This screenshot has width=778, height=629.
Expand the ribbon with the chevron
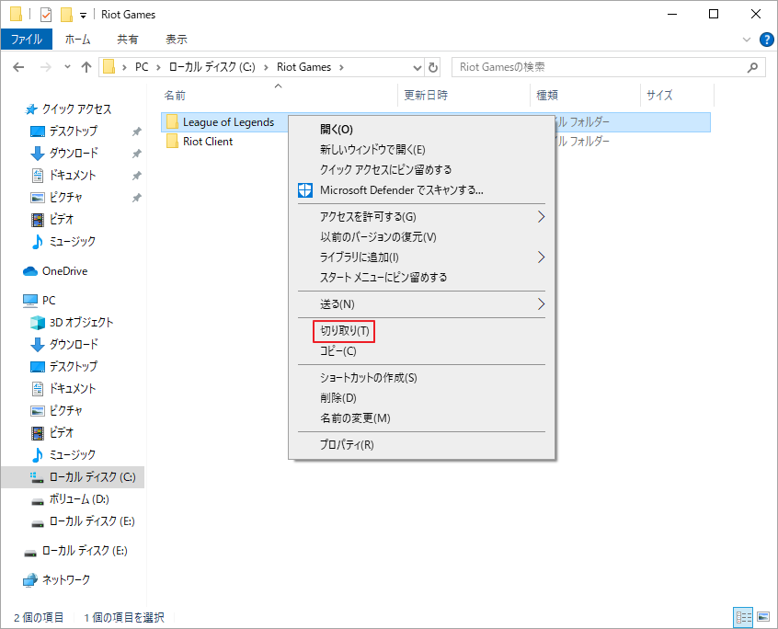click(x=746, y=40)
